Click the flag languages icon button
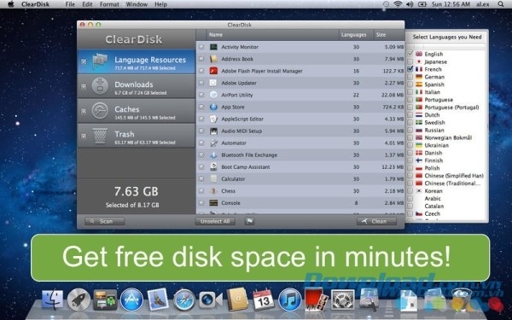Image resolution: width=512 pixels, height=320 pixels. coord(249,221)
